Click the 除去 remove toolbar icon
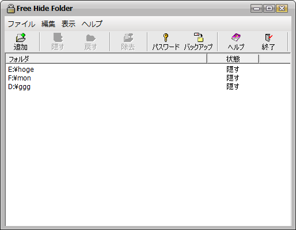The image size is (296, 230). 128,37
